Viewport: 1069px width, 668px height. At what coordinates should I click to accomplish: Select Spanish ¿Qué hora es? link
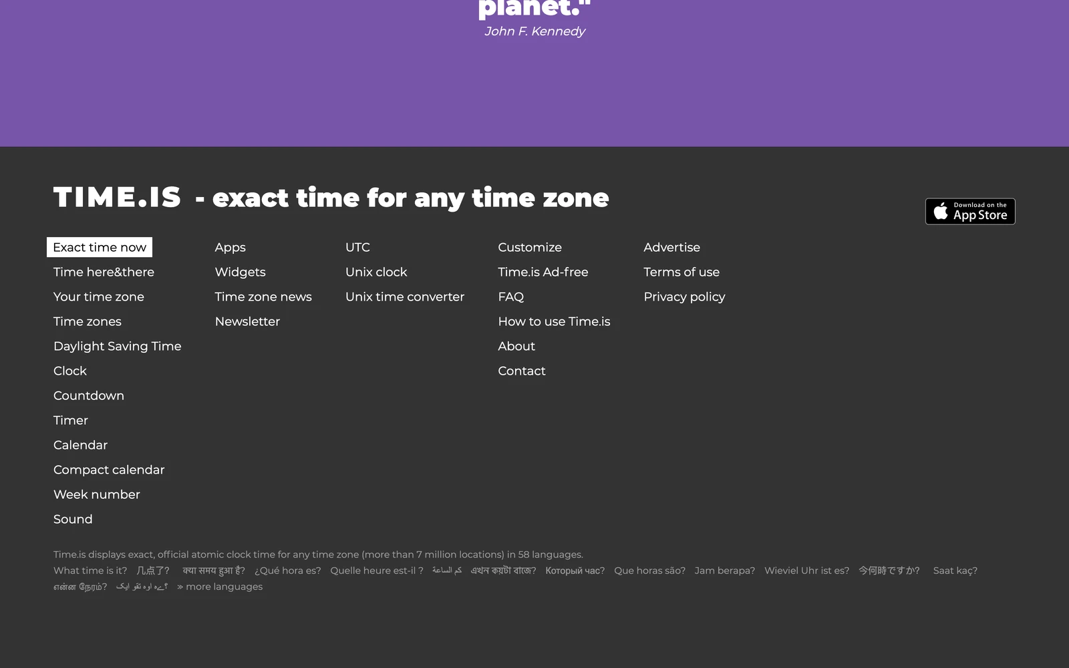pyautogui.click(x=288, y=570)
